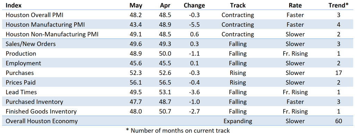The height and width of the screenshot is (136, 355).
Task: Select the May column header
Action: pyautogui.click(x=136, y=6)
